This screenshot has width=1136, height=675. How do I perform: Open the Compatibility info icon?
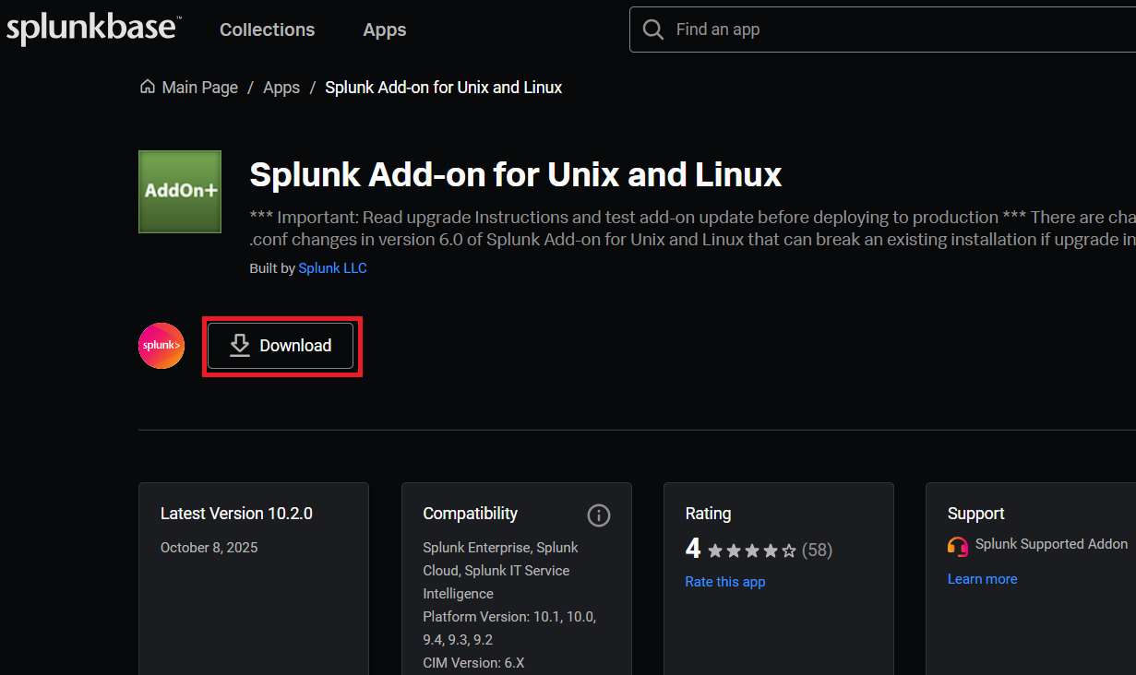coord(599,515)
